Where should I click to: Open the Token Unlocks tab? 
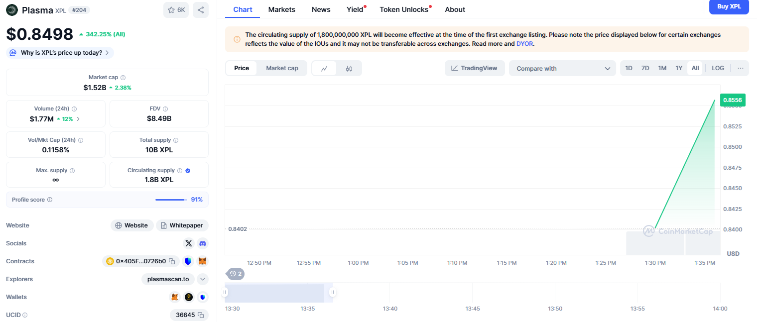(x=404, y=9)
